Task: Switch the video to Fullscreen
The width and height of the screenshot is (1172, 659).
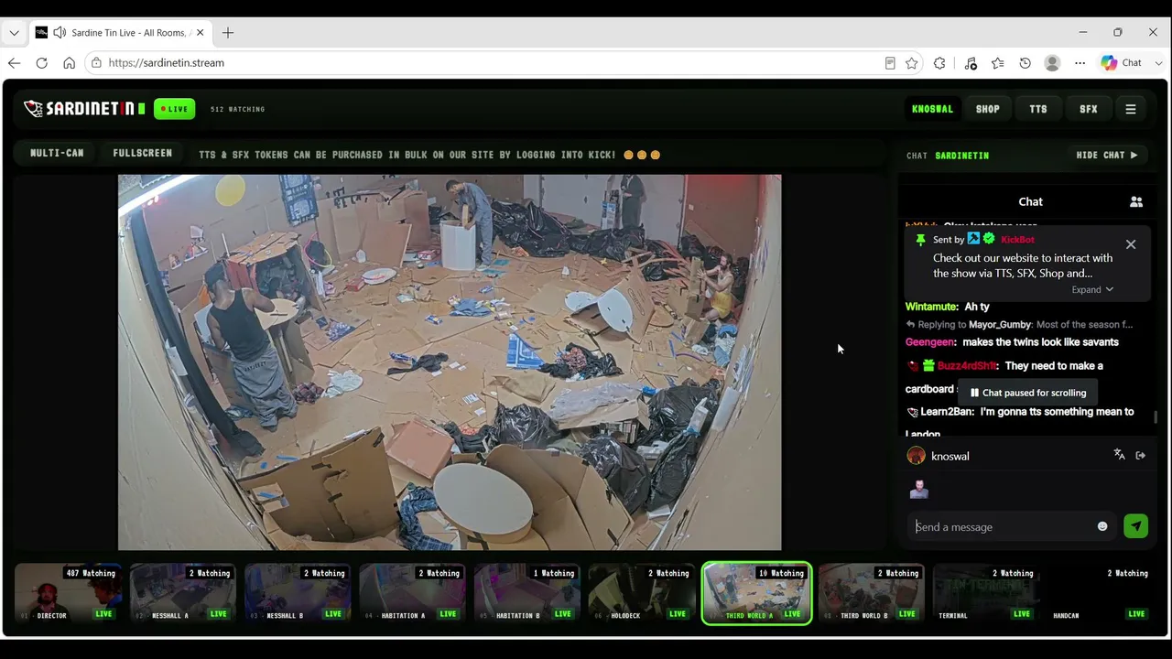Action: [142, 154]
